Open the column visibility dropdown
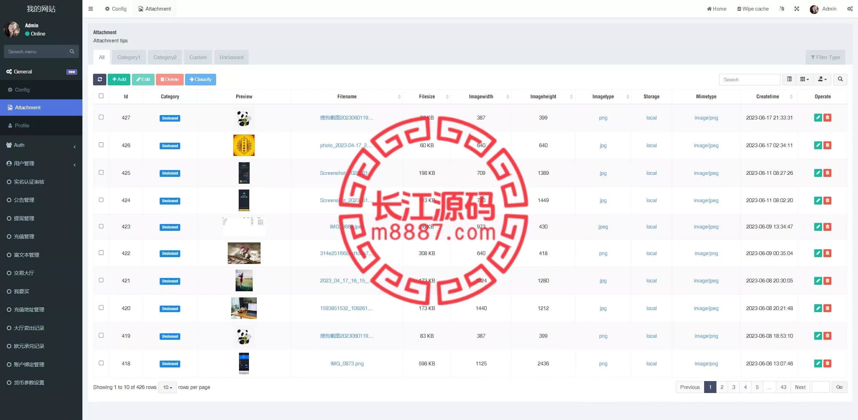 point(805,80)
